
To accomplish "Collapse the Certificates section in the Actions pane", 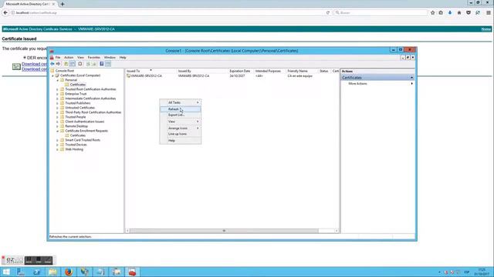I will (x=411, y=78).
